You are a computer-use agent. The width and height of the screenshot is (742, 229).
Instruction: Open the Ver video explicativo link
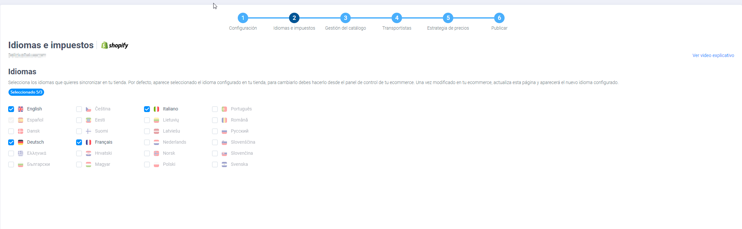point(713,55)
